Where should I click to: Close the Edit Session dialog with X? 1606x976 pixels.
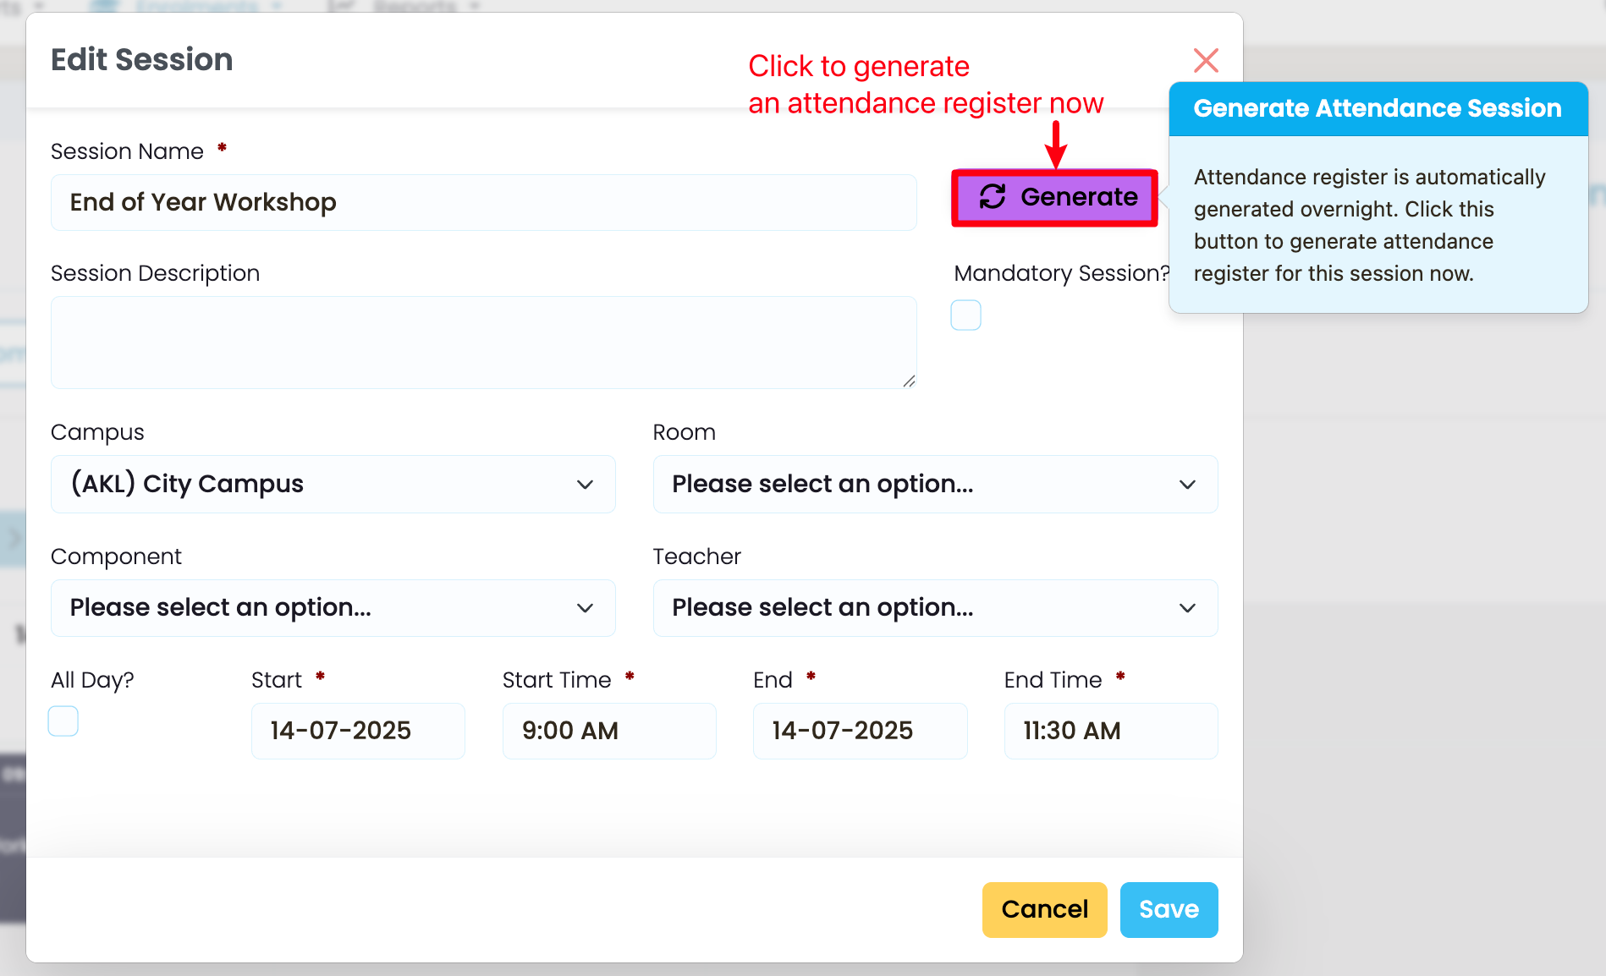1205,61
